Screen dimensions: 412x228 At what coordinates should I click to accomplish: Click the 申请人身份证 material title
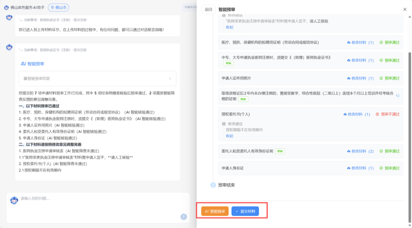pos(233,168)
